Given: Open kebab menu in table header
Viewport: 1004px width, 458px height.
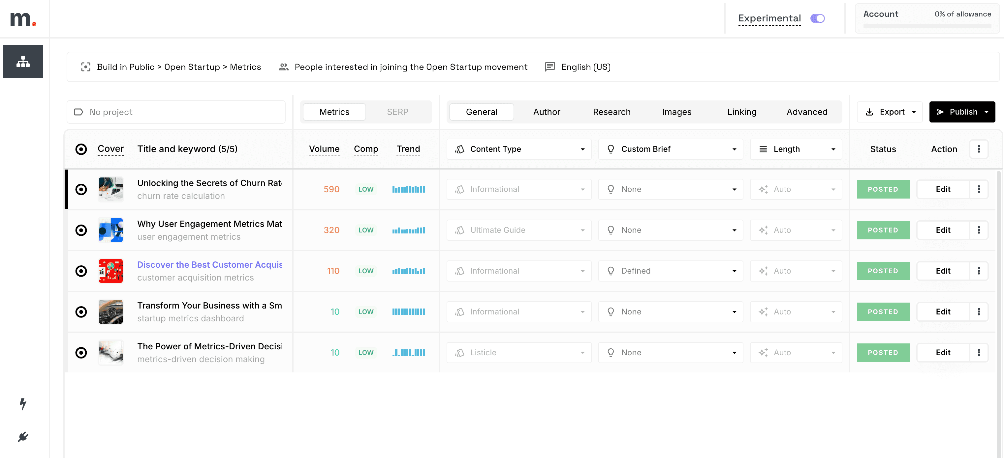Looking at the screenshot, I should (x=978, y=149).
